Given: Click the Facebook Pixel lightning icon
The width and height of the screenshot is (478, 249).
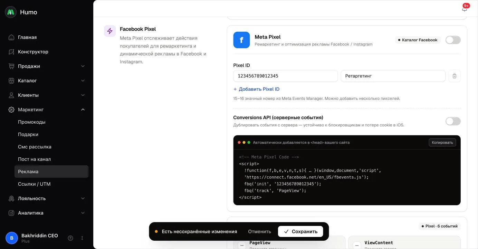Looking at the screenshot, I should click(x=110, y=31).
